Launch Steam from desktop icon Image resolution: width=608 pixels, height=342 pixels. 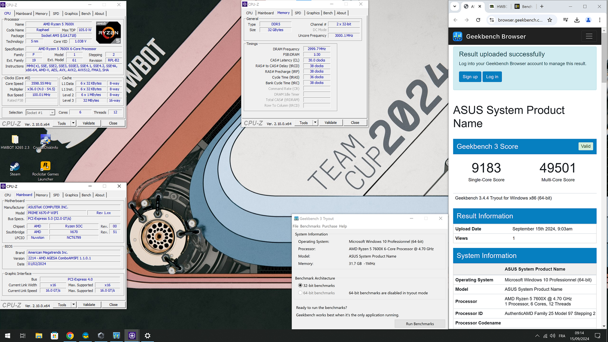[15, 168]
